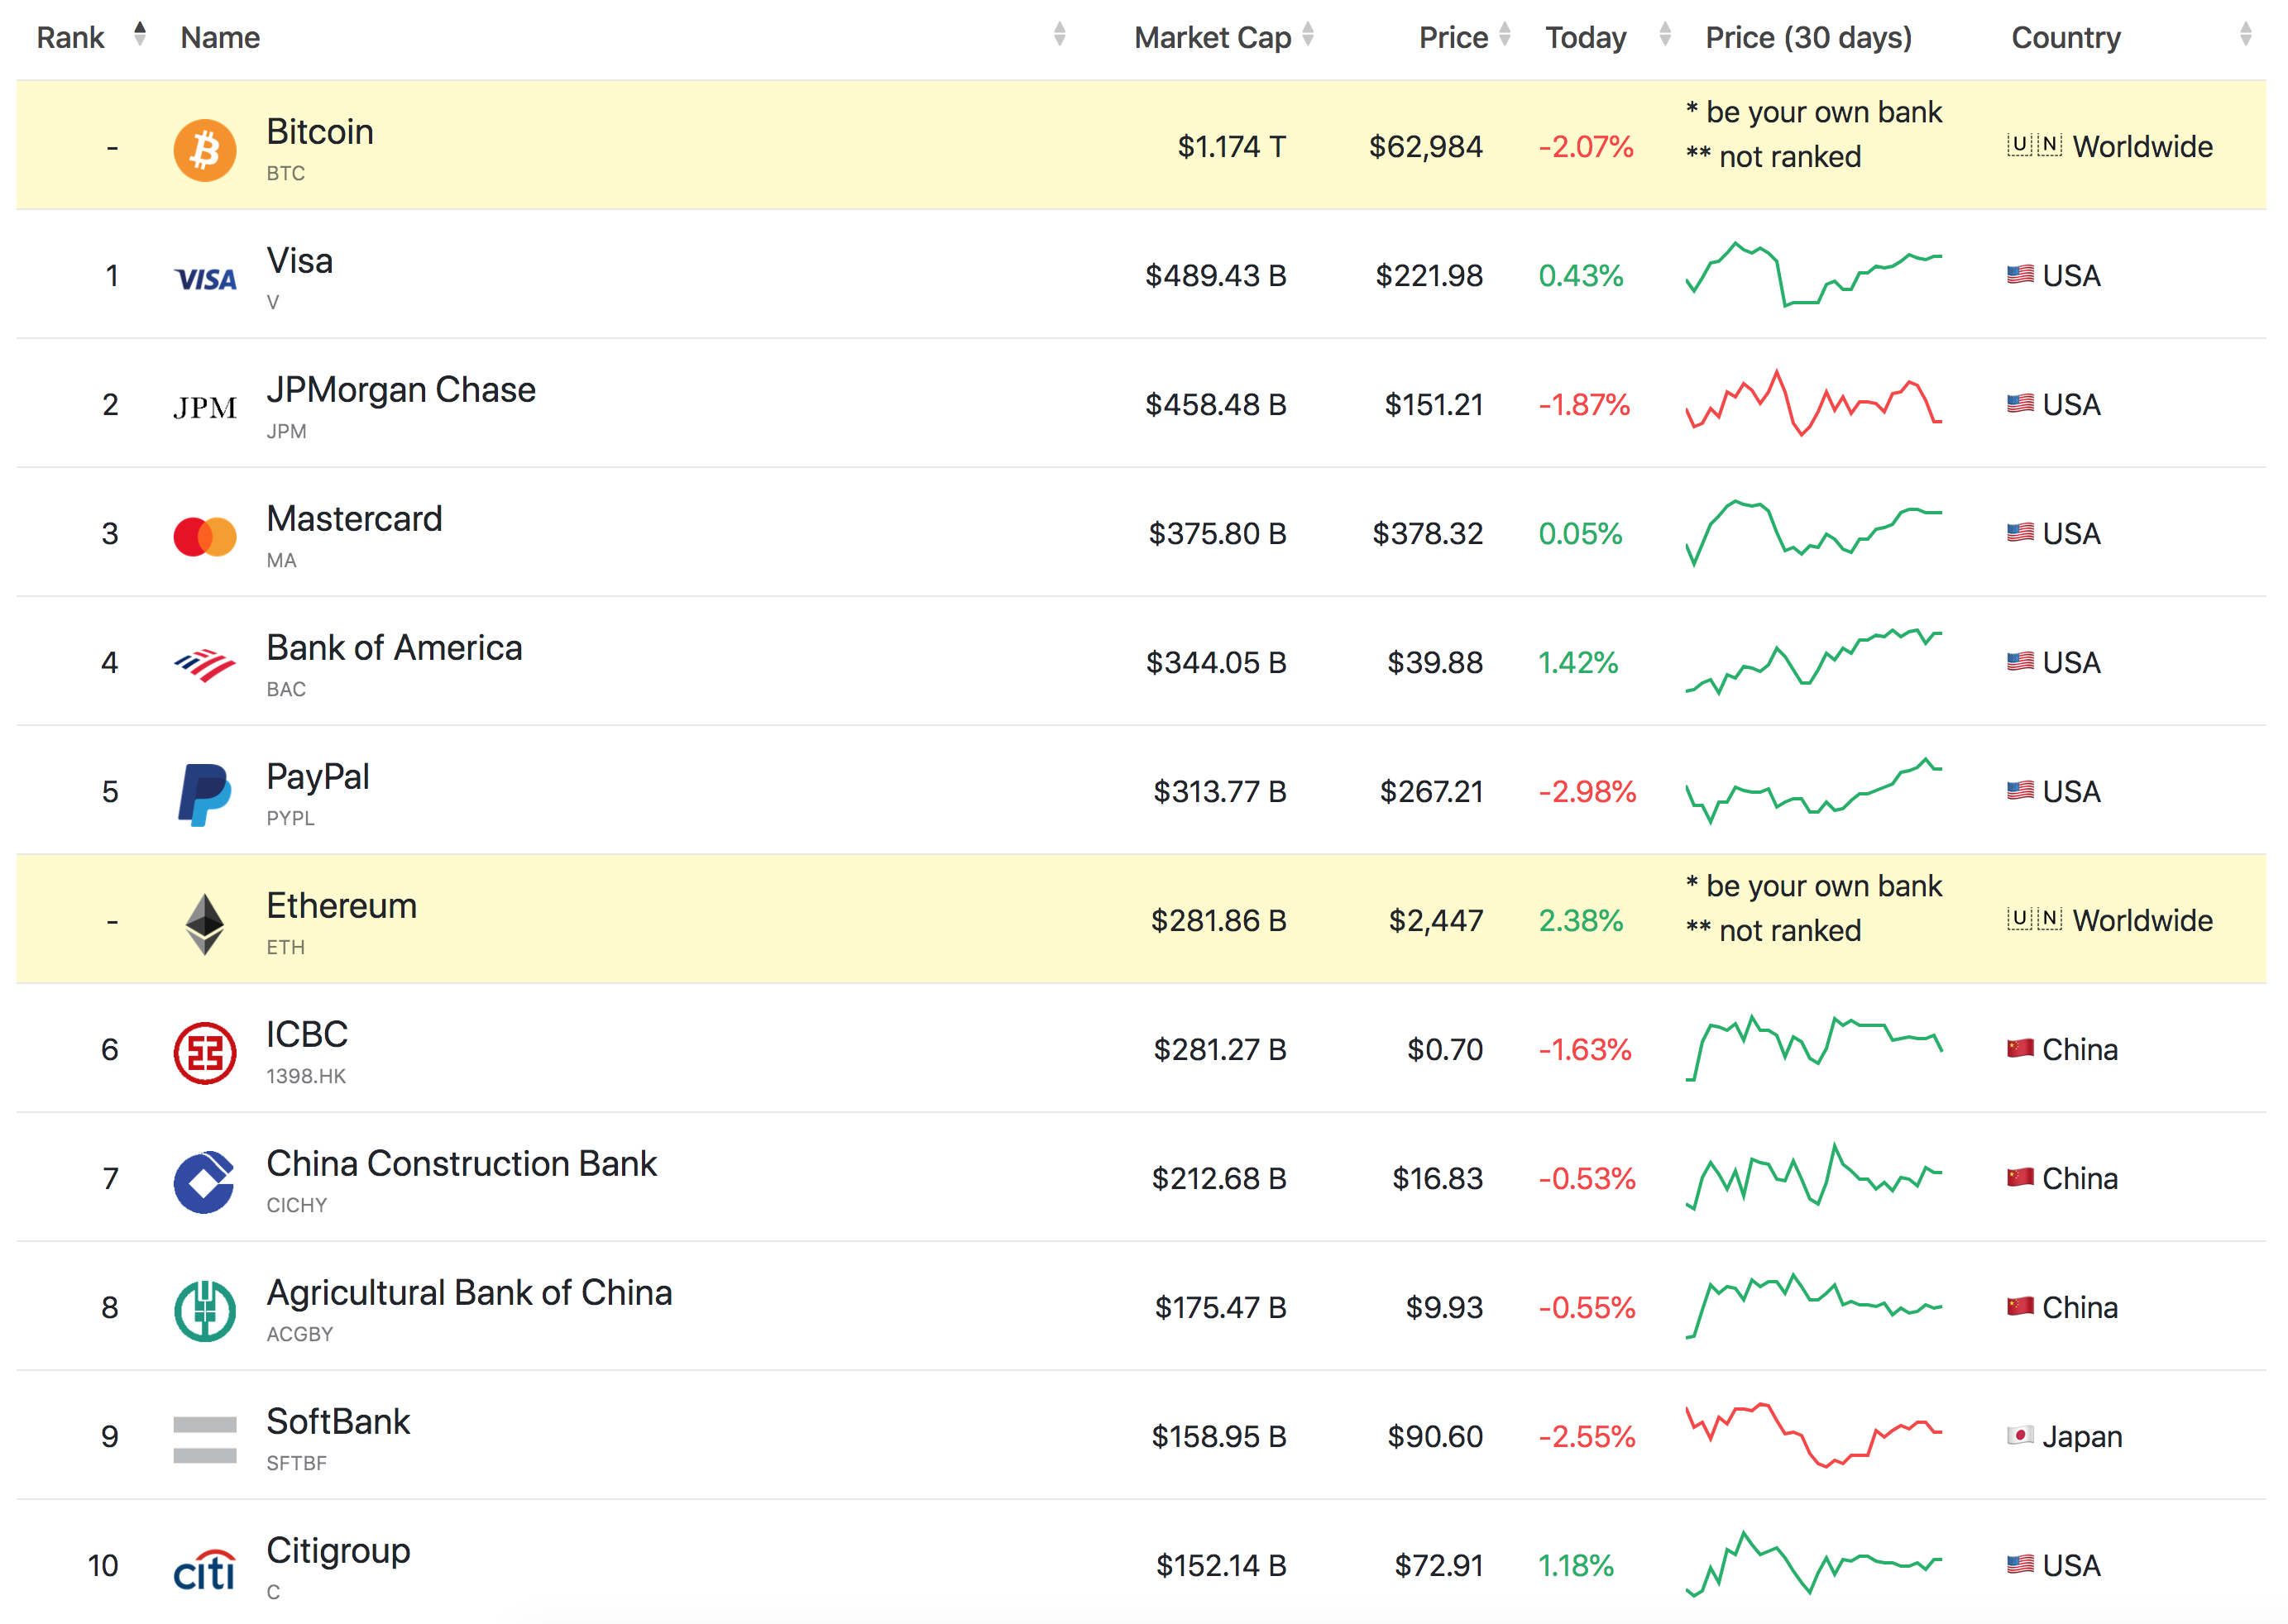Screen dimensions: 2288x1624
Task: Click the Name column header
Action: (220, 38)
